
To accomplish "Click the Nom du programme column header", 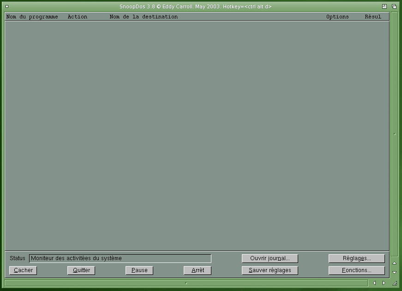I will click(x=32, y=17).
